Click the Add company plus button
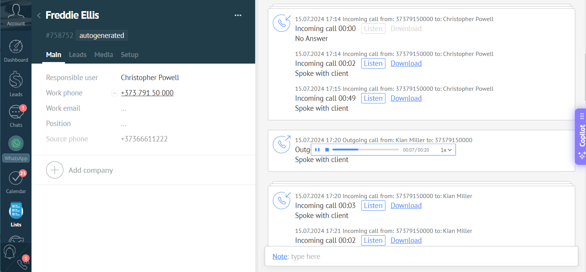The image size is (586, 272). point(55,170)
